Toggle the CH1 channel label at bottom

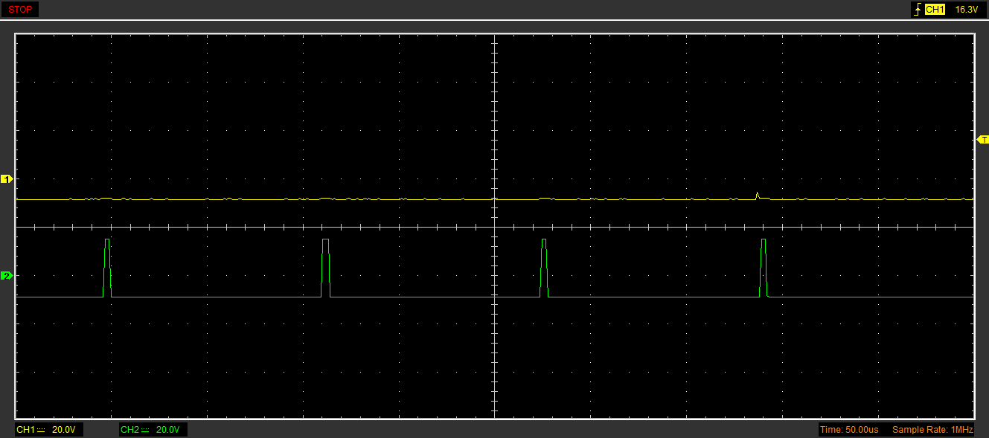(25, 430)
